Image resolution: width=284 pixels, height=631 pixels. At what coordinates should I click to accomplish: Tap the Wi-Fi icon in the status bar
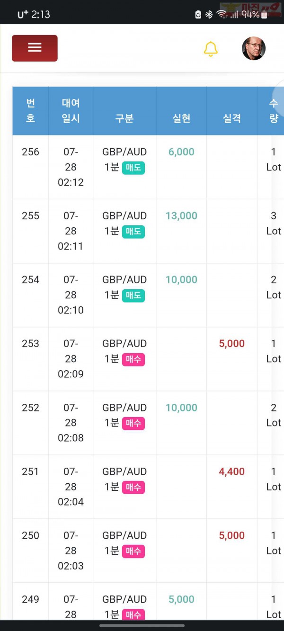[x=221, y=15]
